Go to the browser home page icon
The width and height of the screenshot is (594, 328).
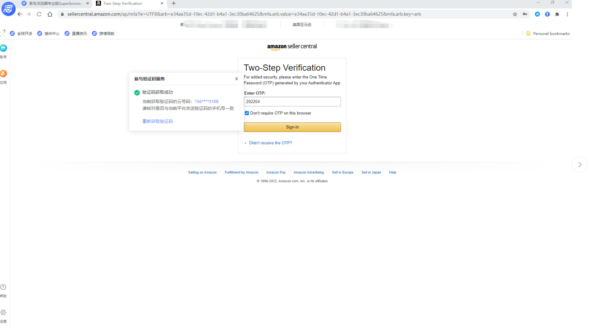(50, 14)
